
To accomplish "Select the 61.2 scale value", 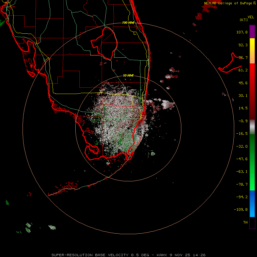I will [243, 70].
